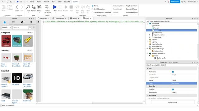Expand the SpawnLocation tree node

(150, 35)
